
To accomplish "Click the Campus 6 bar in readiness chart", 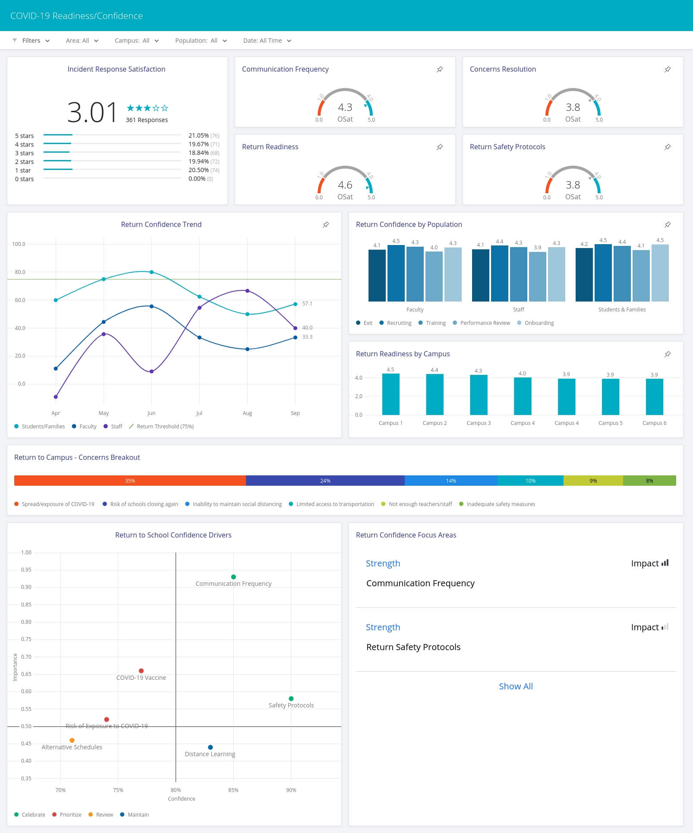I will point(654,397).
